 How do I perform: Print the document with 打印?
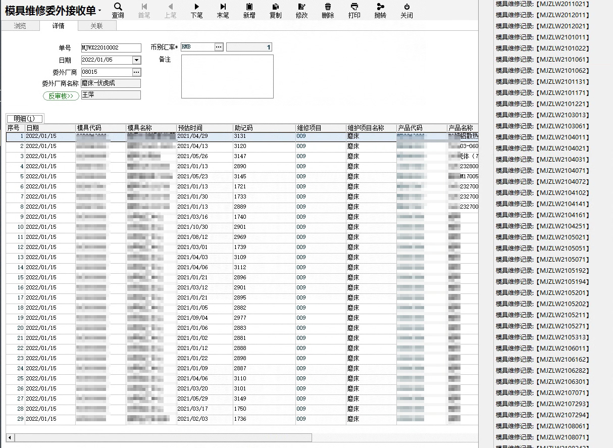pyautogui.click(x=354, y=11)
